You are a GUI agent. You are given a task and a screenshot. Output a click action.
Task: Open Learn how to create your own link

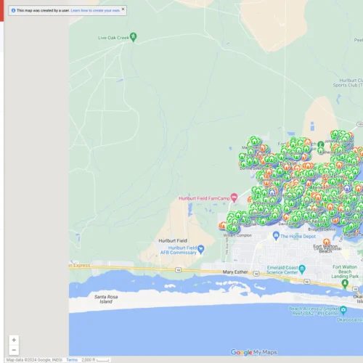pos(95,10)
